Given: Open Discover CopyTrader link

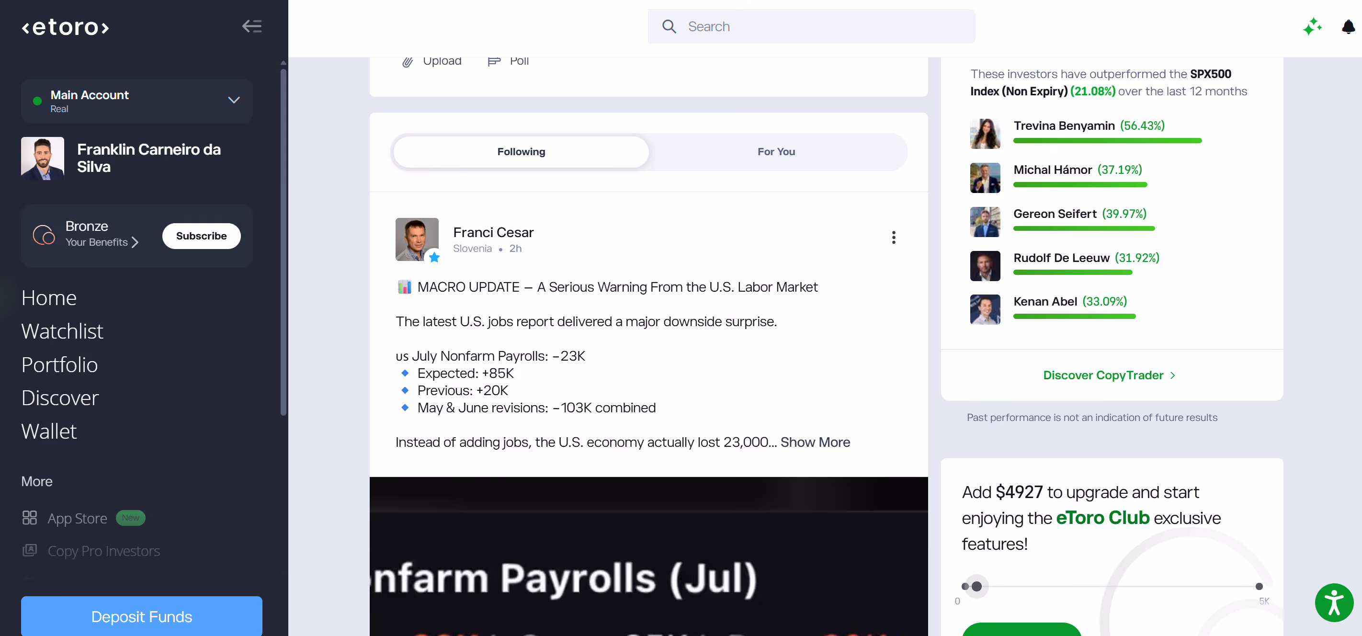Looking at the screenshot, I should pyautogui.click(x=1109, y=375).
